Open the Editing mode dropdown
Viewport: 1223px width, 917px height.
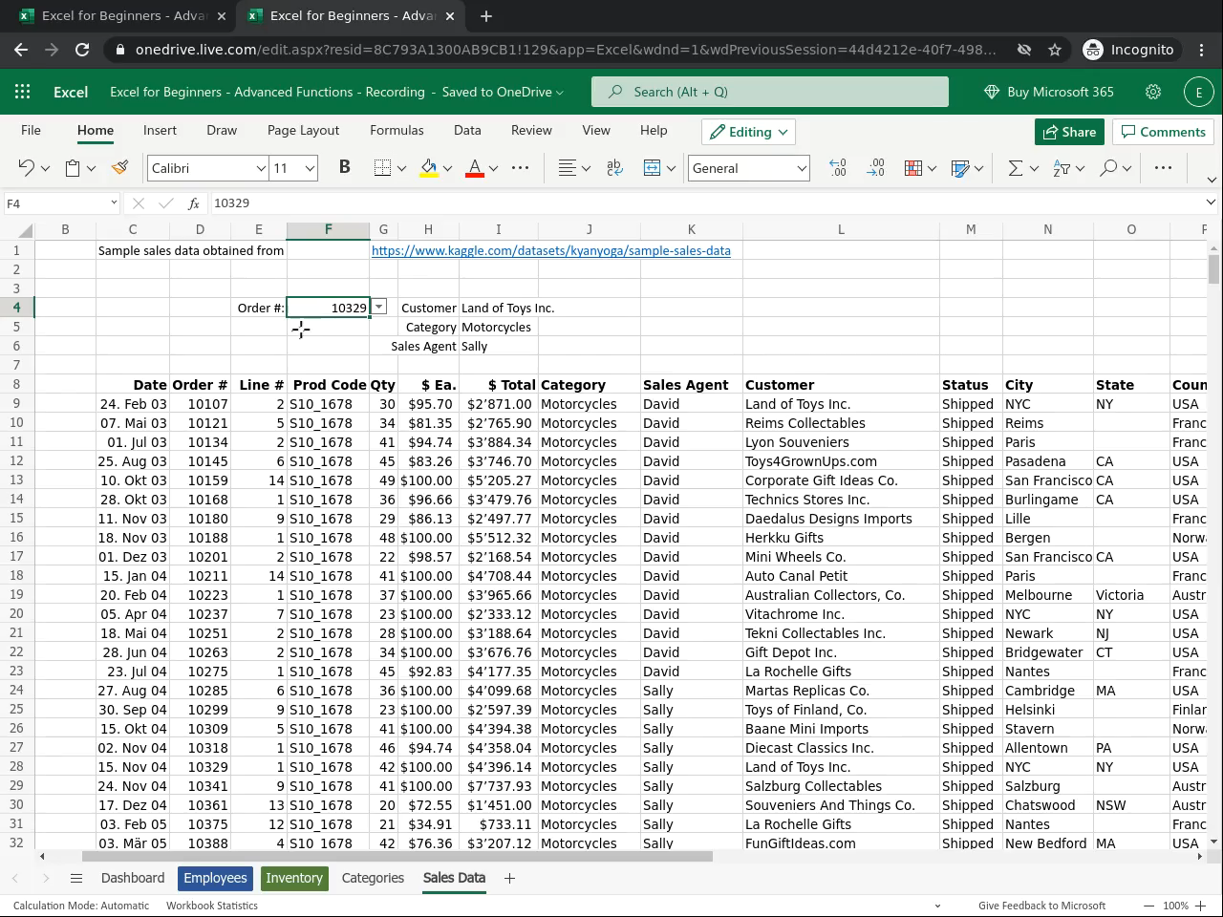(750, 132)
